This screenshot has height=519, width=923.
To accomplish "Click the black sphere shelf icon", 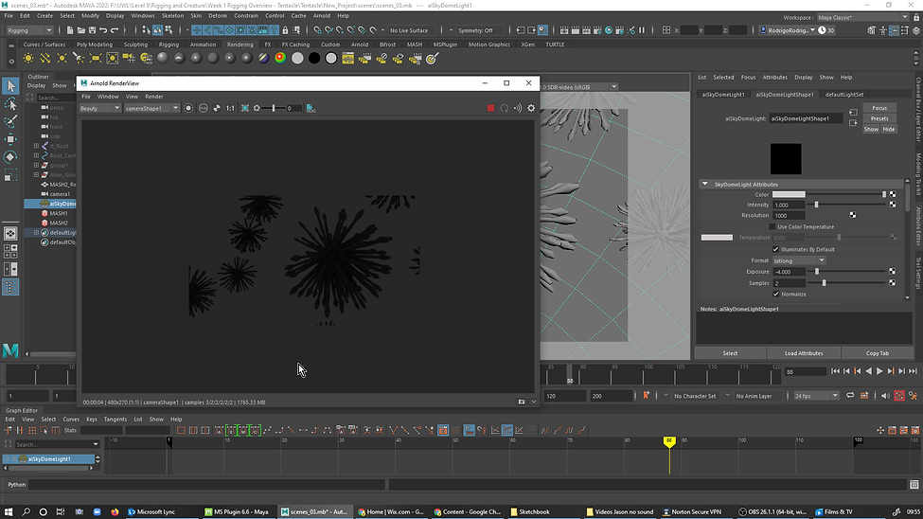I will point(314,58).
